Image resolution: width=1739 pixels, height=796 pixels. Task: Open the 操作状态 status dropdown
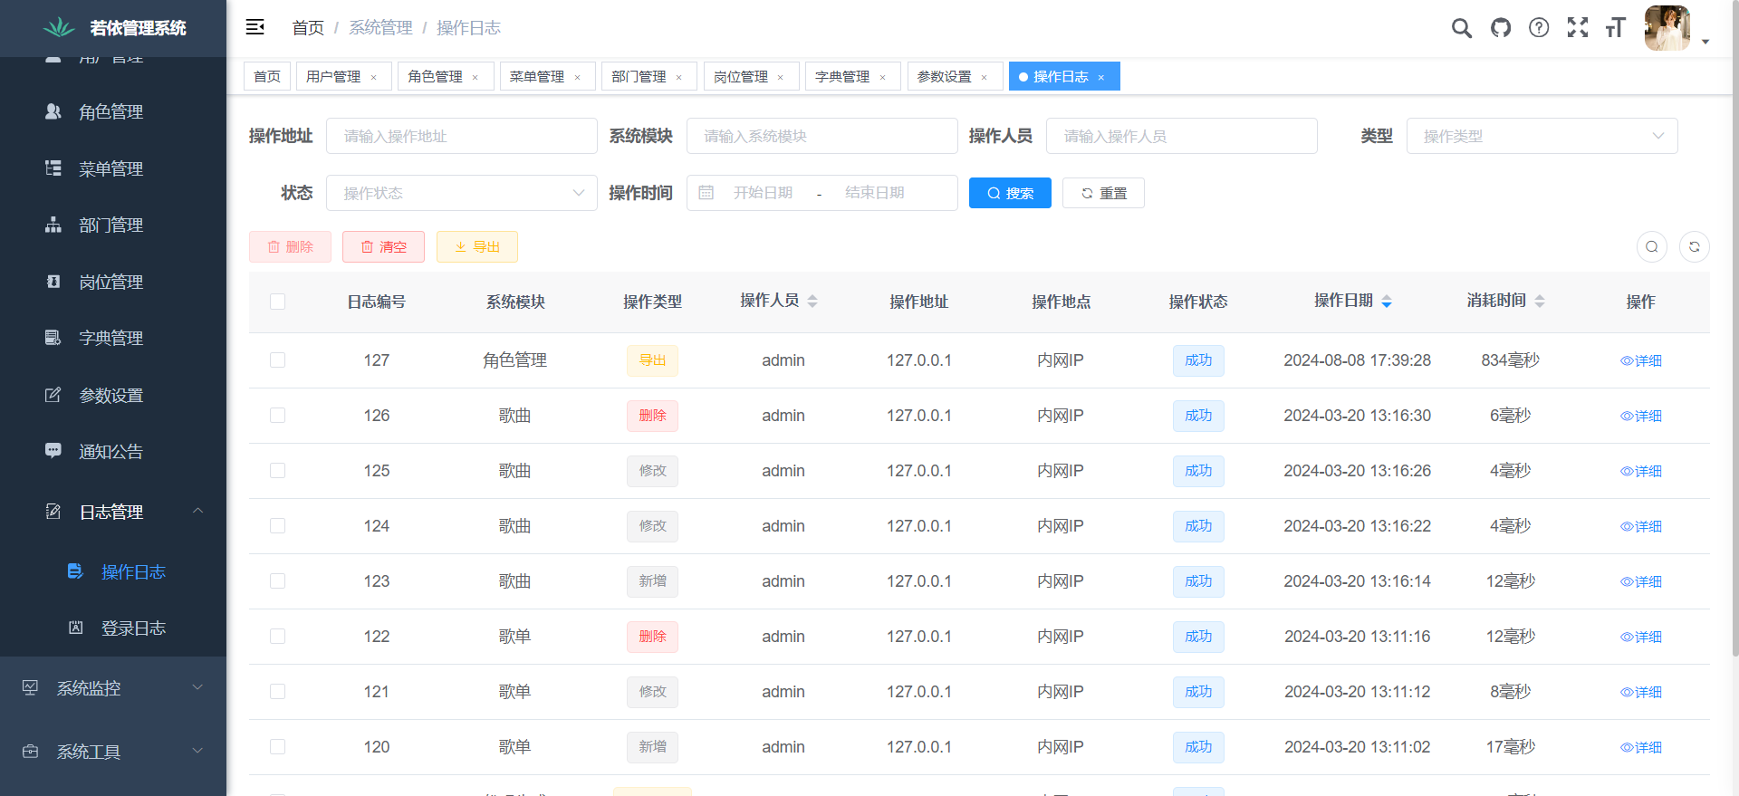point(461,193)
